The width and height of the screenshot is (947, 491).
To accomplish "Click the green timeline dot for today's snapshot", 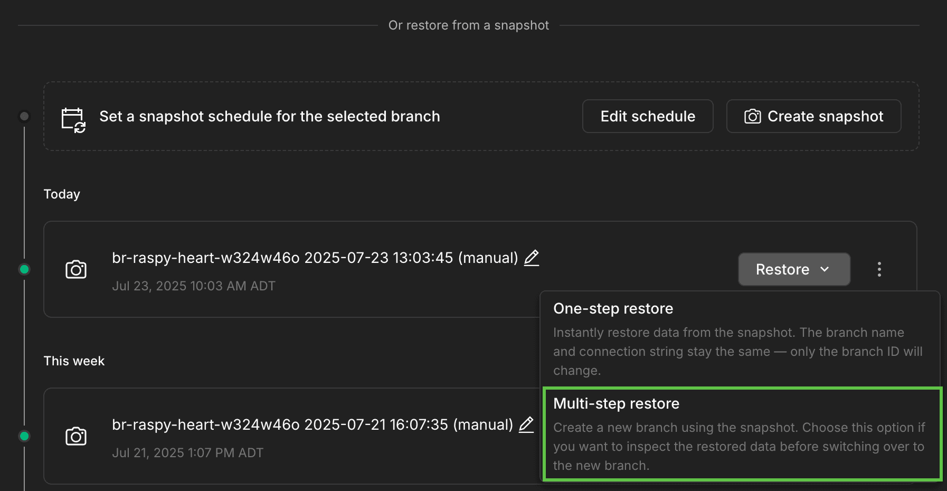I will [24, 269].
